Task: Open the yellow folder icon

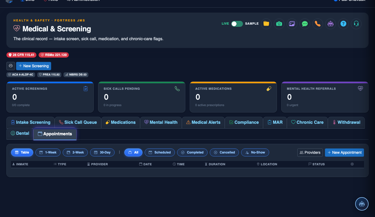Action: [266, 24]
